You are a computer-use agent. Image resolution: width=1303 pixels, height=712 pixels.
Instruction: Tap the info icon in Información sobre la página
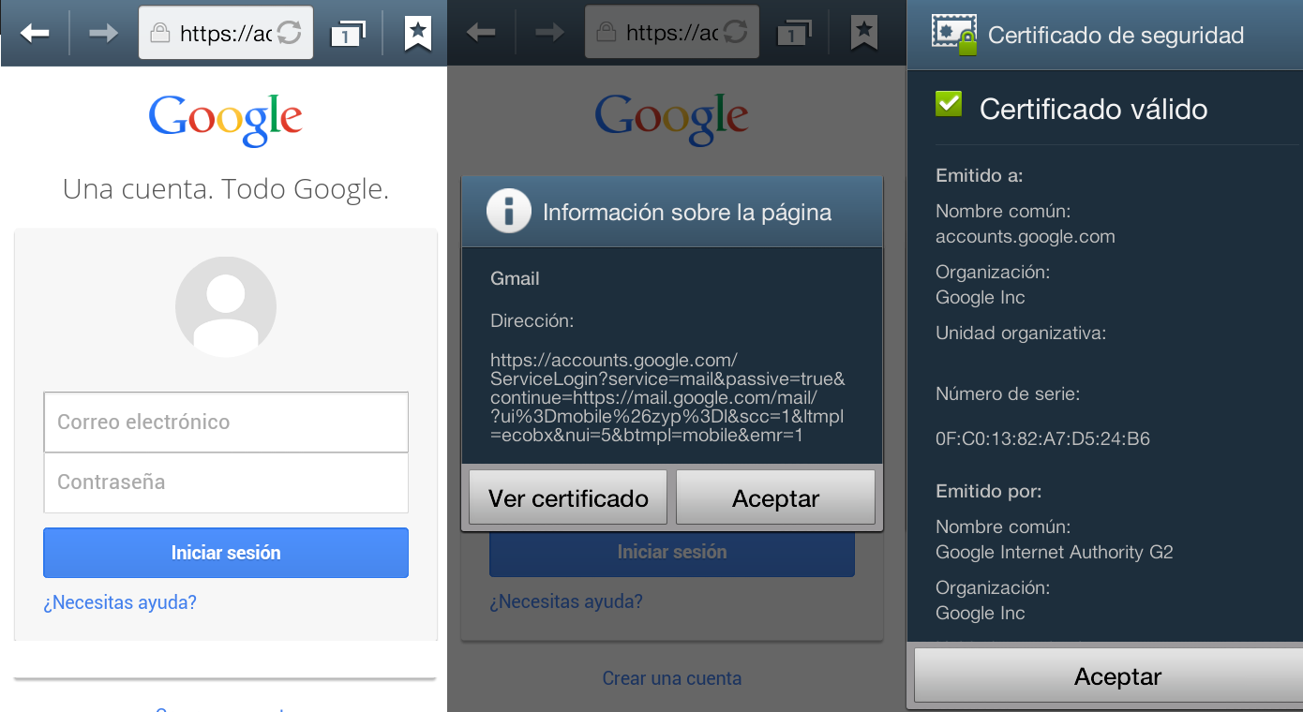click(x=509, y=212)
